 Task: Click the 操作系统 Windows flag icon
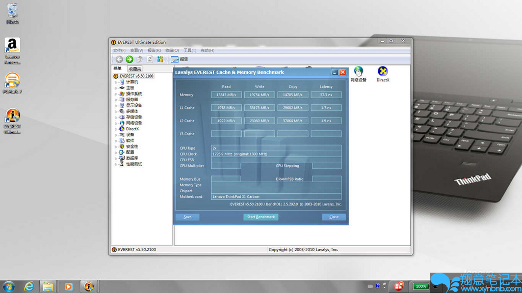coord(122,94)
